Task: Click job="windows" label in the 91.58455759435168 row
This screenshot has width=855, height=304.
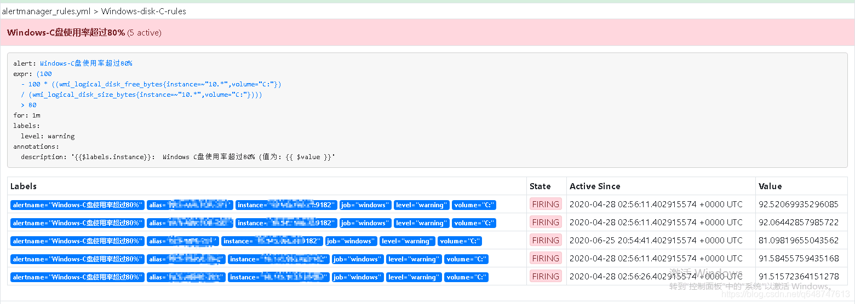Action: pos(358,259)
